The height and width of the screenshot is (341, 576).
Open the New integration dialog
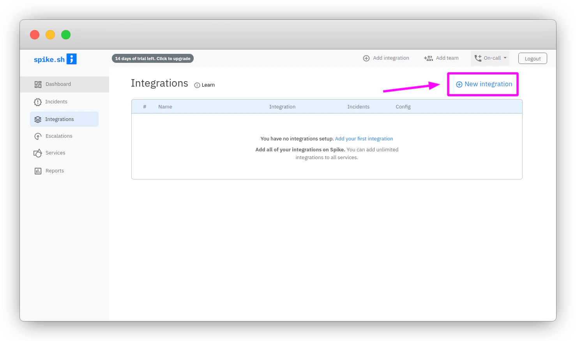(x=483, y=84)
